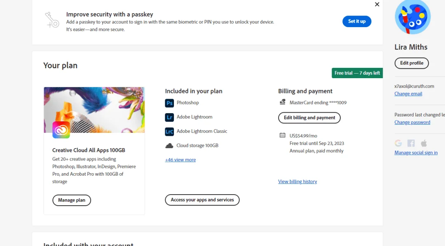Click the Cloud storage cloud icon
The width and height of the screenshot is (445, 246).
[x=169, y=146]
